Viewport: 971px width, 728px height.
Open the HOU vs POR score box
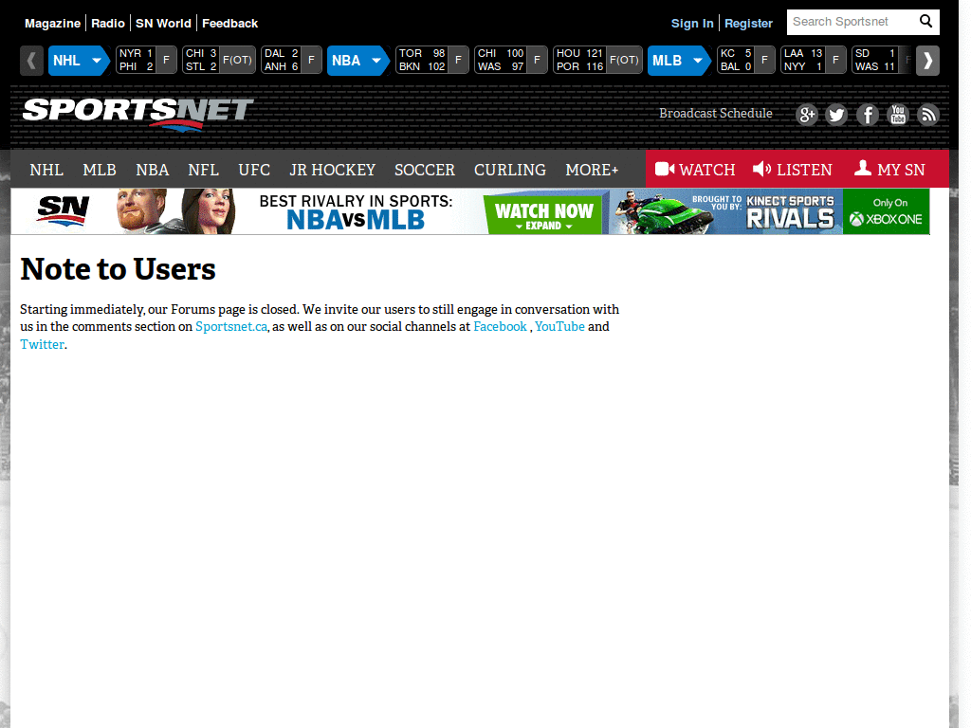(597, 60)
